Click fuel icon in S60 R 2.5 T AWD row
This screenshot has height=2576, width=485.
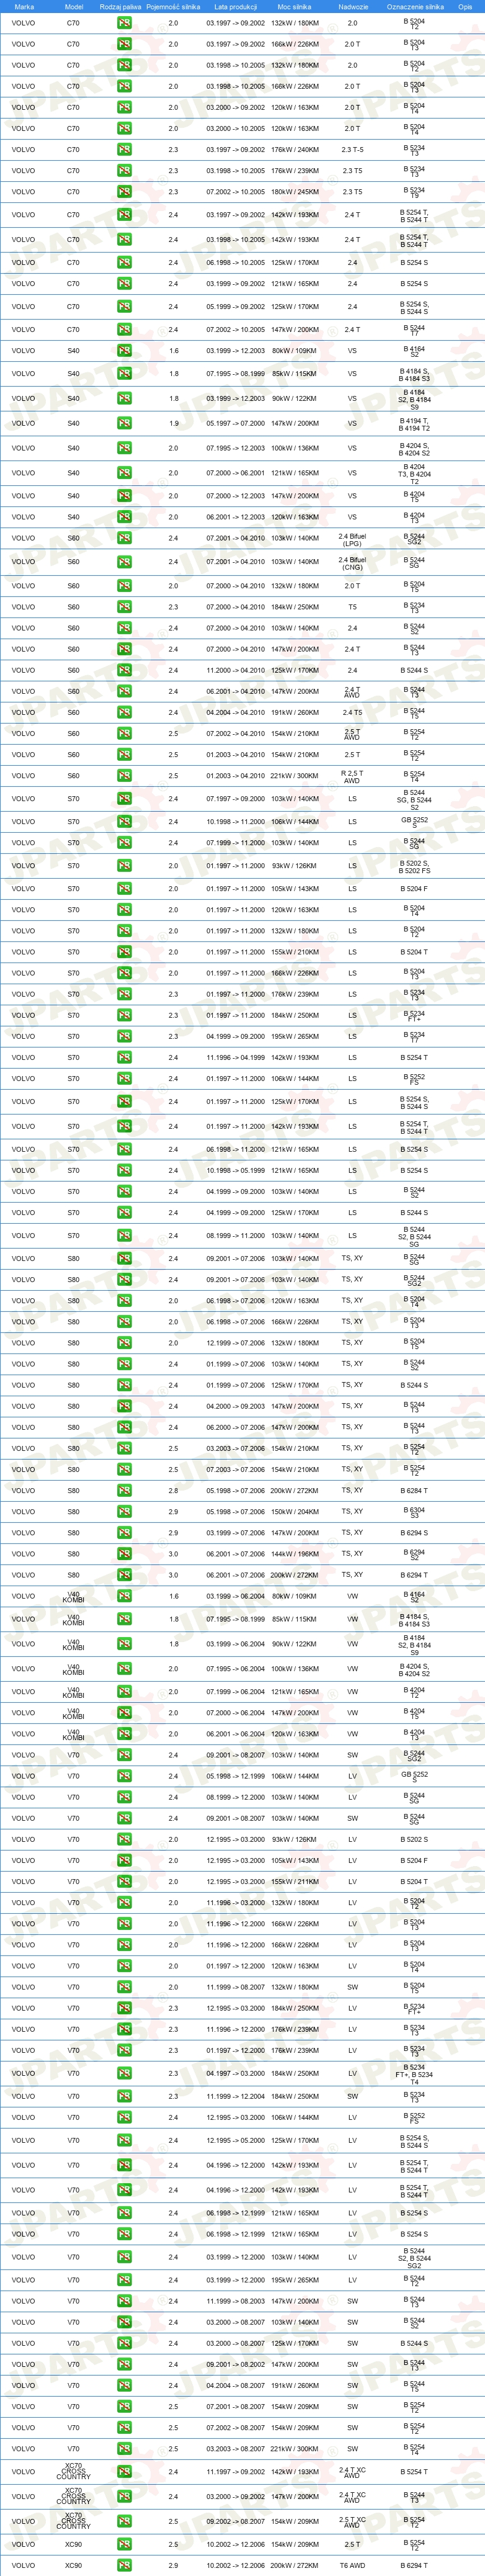tap(124, 775)
